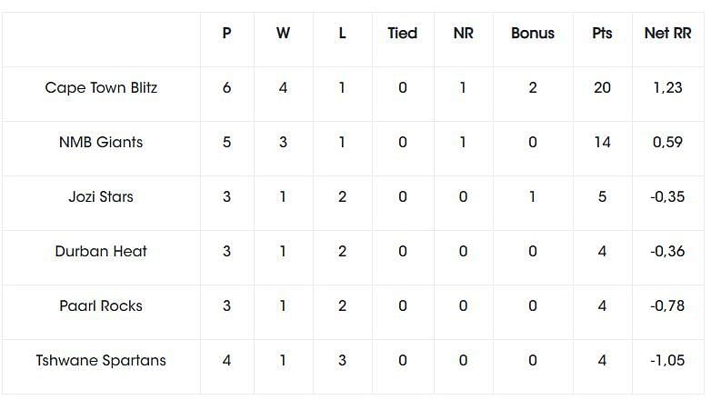Click the Paarl Rocks team name

tap(101, 306)
